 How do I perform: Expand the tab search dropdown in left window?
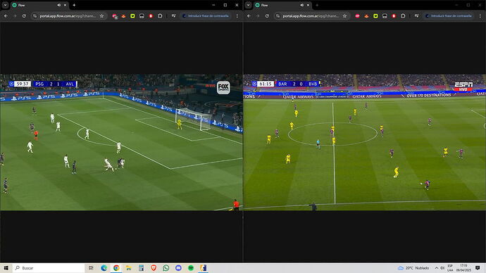point(5,5)
